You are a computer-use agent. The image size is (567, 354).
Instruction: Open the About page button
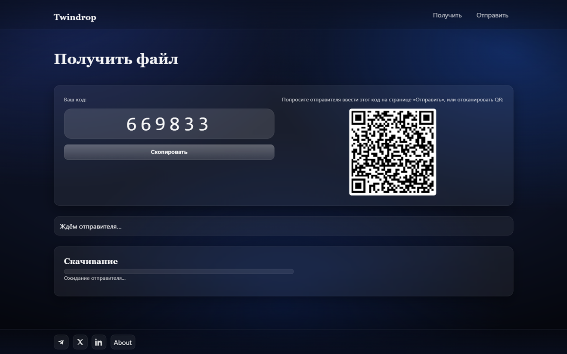pos(123,342)
